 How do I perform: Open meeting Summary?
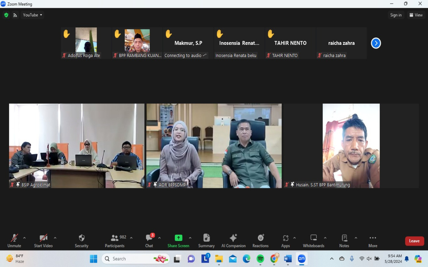[x=206, y=240]
